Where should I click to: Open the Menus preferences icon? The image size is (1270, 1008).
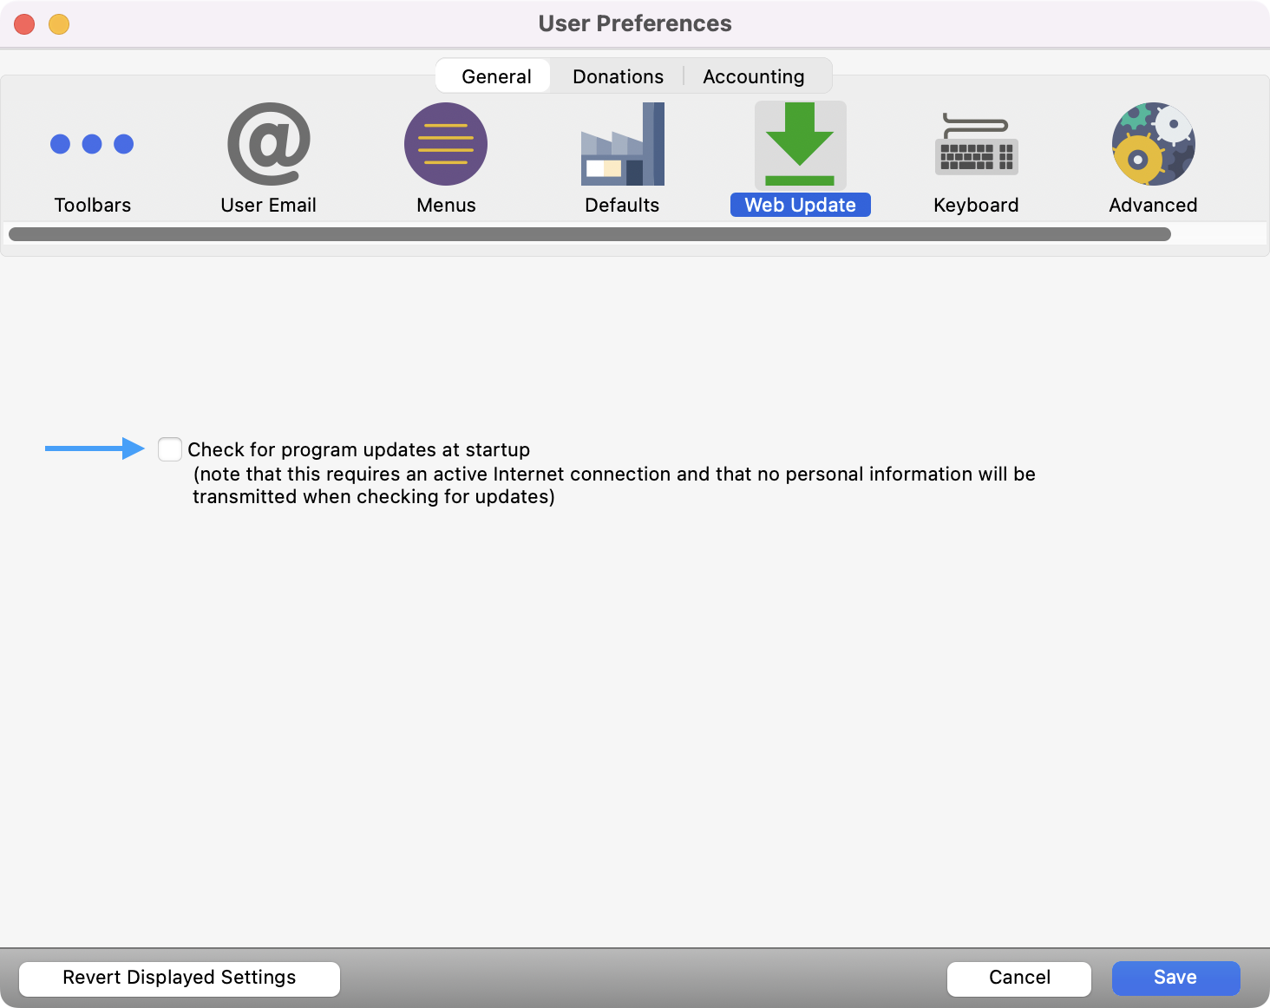click(446, 144)
